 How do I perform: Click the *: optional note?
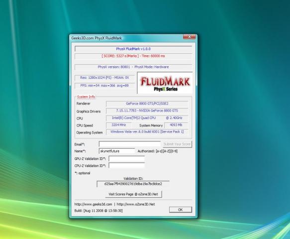82,173
